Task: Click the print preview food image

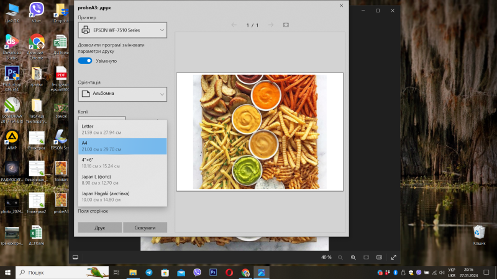Action: click(x=260, y=132)
